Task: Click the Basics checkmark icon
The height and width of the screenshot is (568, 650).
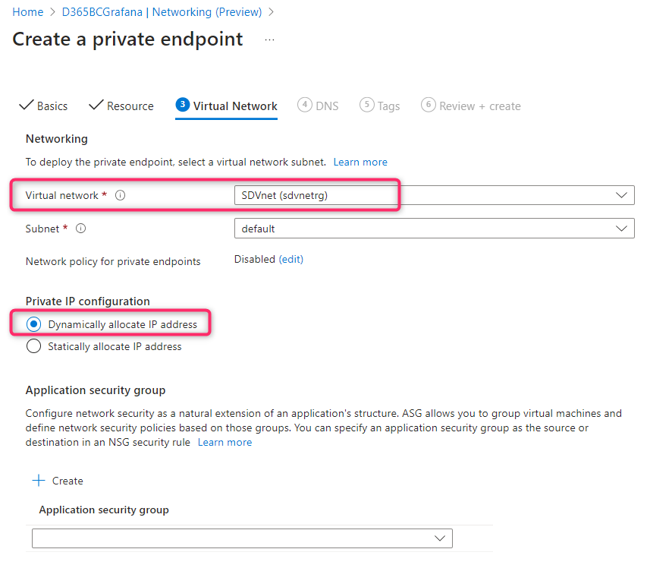Action: [26, 106]
